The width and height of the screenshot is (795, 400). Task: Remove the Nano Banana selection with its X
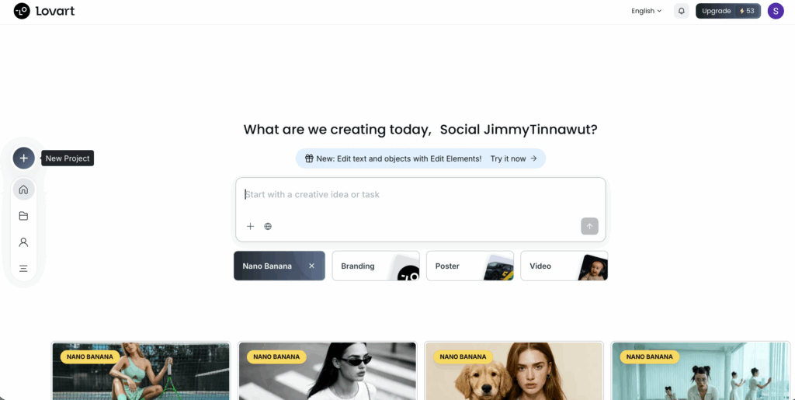pyautogui.click(x=312, y=266)
